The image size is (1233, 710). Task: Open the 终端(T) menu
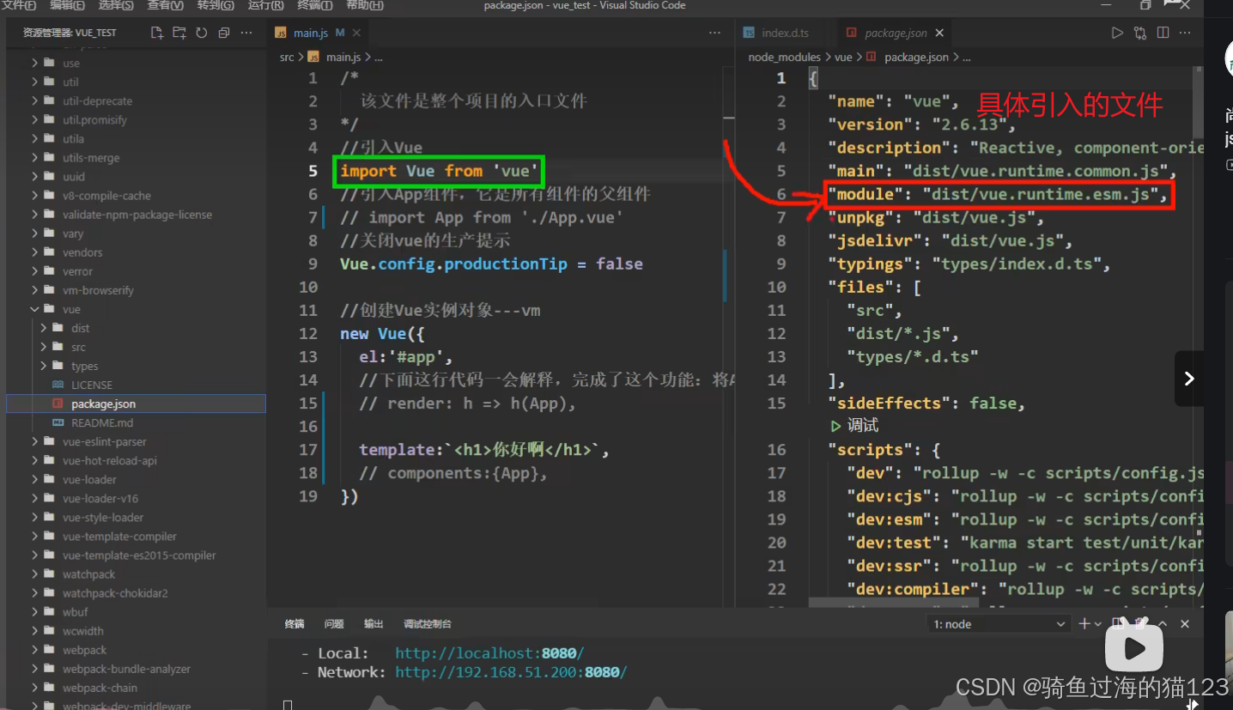[x=314, y=5]
